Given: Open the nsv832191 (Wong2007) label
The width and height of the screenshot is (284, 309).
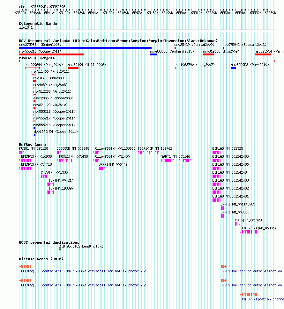Looking at the screenshot, I should [38, 58].
